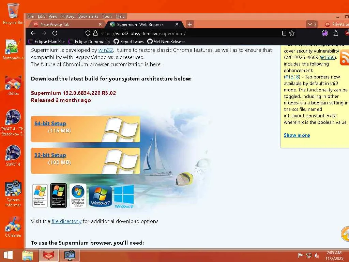The height and width of the screenshot is (262, 349).
Task: Click the address bar URL field
Action: (x=189, y=33)
